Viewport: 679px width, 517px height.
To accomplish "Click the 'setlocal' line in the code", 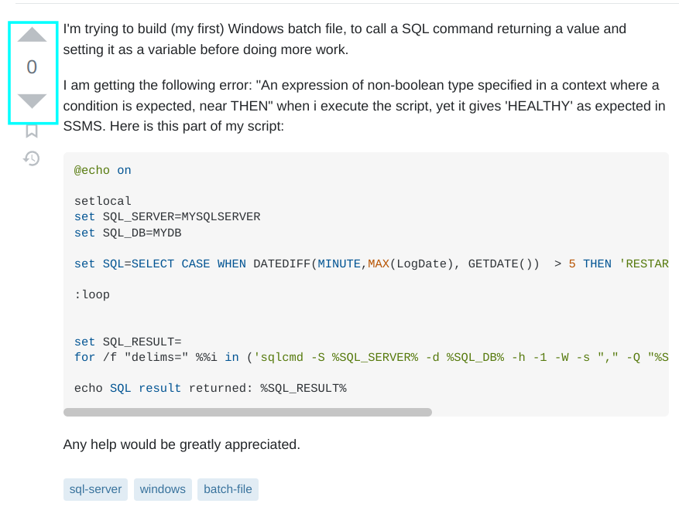I will tap(103, 201).
